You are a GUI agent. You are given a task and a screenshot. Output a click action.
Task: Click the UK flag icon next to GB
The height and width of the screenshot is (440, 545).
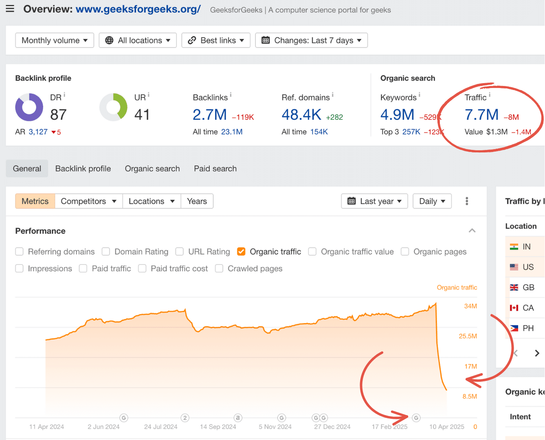click(514, 288)
